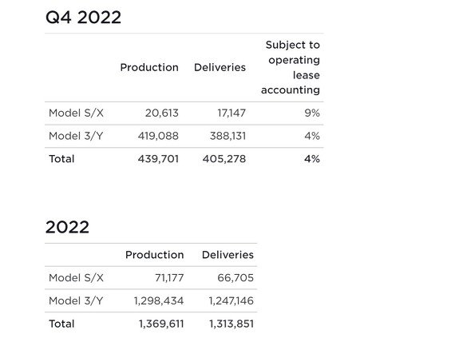
Task: Select the Model 3/Y row label in Q4 table
Action: 76,136
